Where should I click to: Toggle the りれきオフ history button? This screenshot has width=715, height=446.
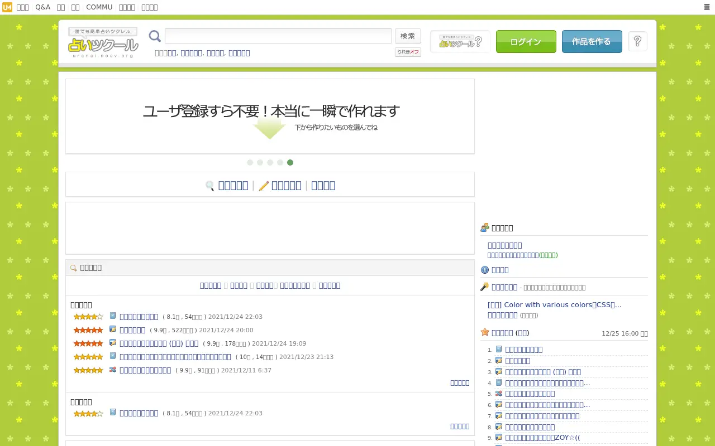408,52
